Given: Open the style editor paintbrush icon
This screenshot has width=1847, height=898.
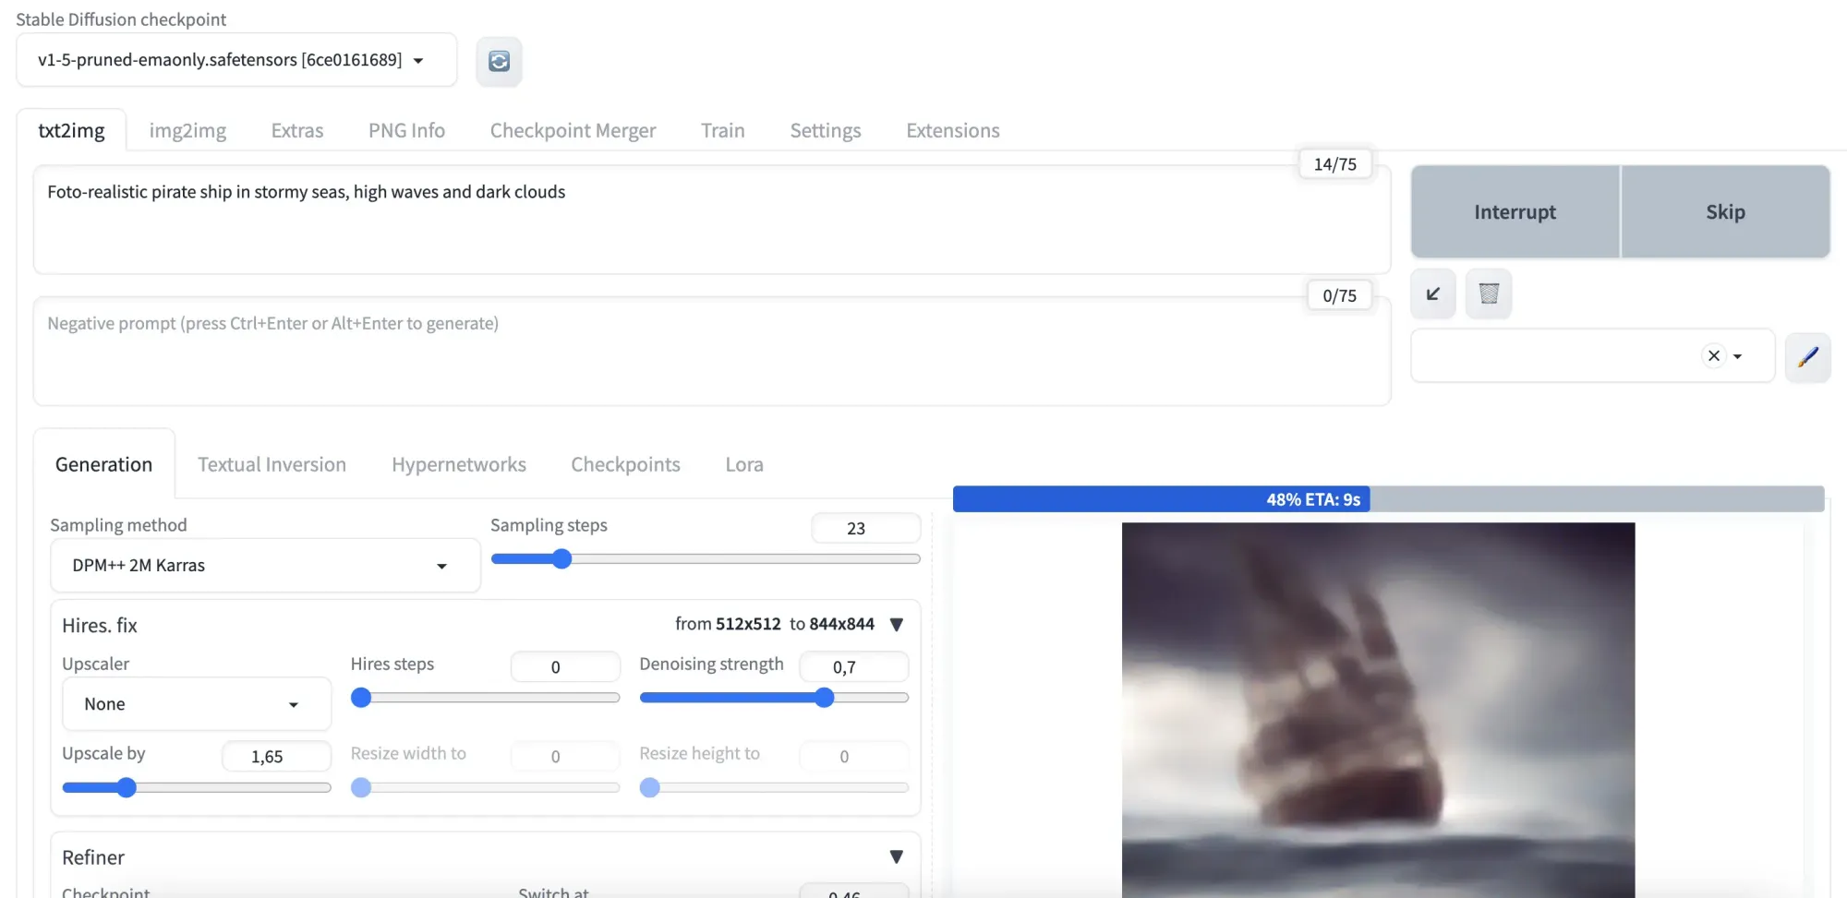Looking at the screenshot, I should tap(1808, 357).
